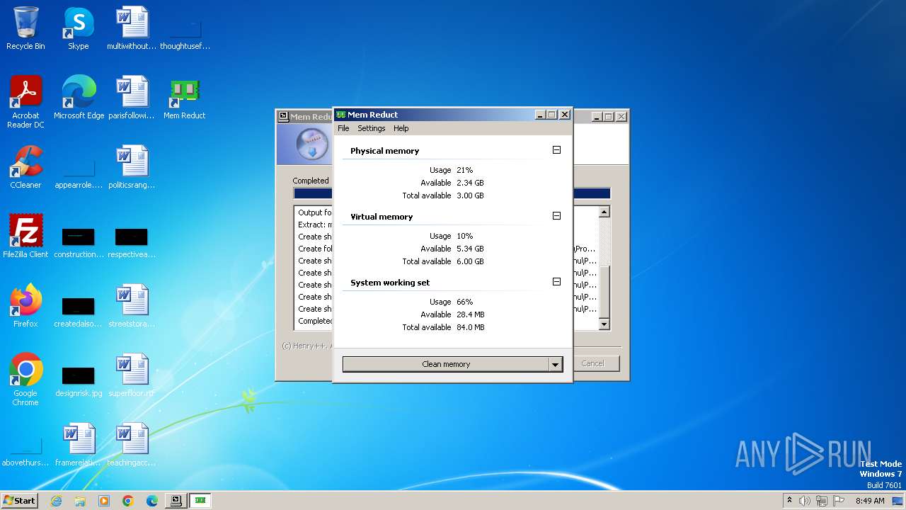Open the Settings menu in Mem Reduct

[372, 128]
